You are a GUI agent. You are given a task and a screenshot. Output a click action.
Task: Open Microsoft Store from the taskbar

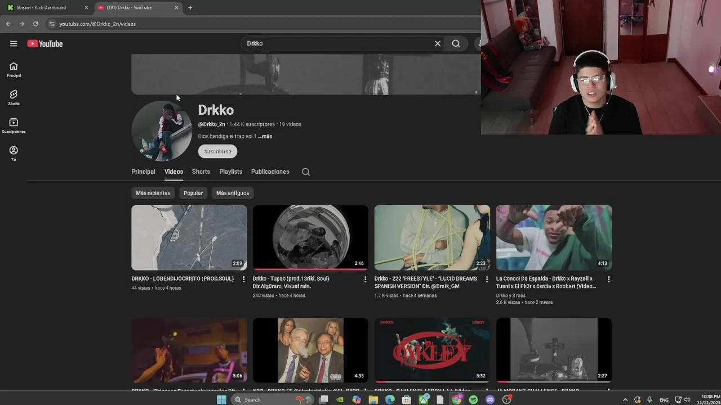tap(407, 399)
